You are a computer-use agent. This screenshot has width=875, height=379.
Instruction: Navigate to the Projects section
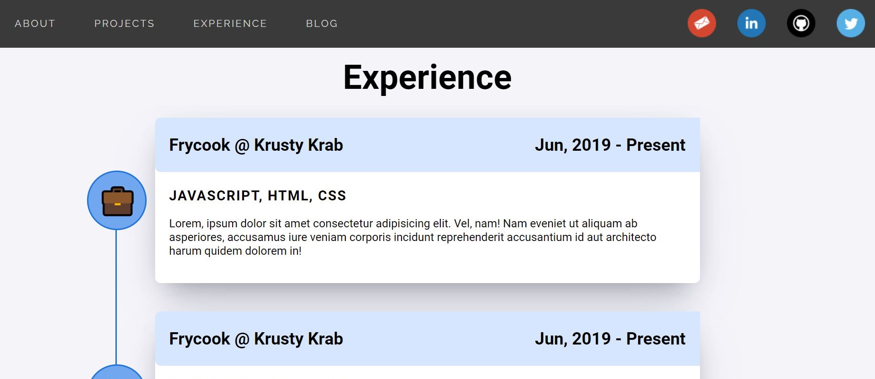point(124,24)
